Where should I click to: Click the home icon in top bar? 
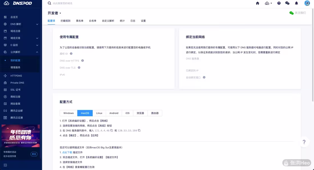[257, 3]
